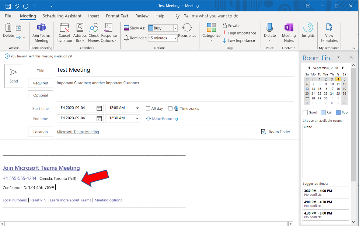359x226 pixels.
Task: Open the Join Microsoft Teams Meeting link
Action: click(x=41, y=168)
